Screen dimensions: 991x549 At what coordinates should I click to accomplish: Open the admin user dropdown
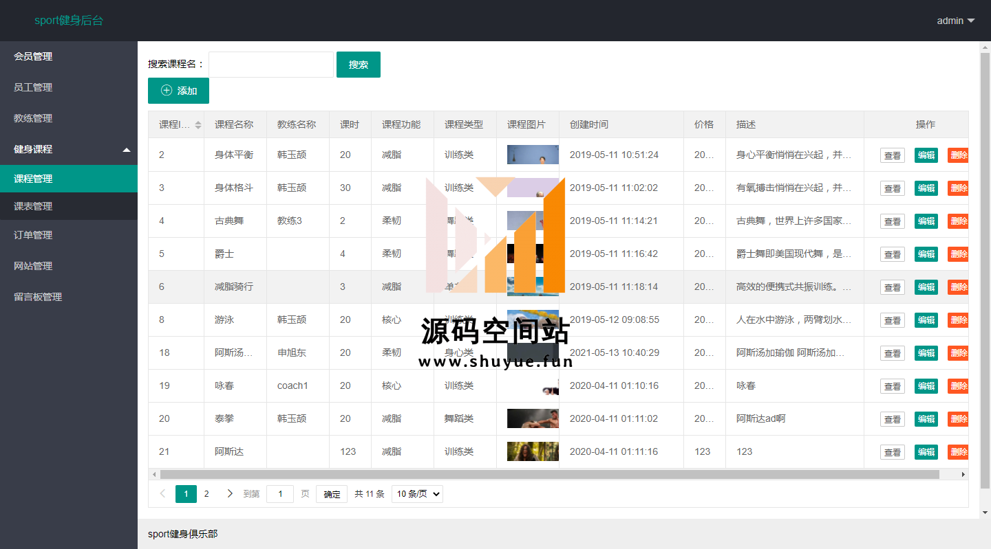click(x=955, y=21)
